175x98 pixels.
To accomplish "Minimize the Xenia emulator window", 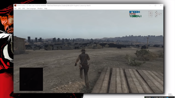I will coord(150,5).
